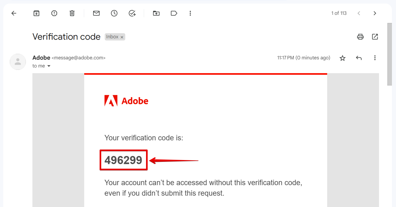
Task: Remove the Inbox label
Action: click(x=122, y=37)
